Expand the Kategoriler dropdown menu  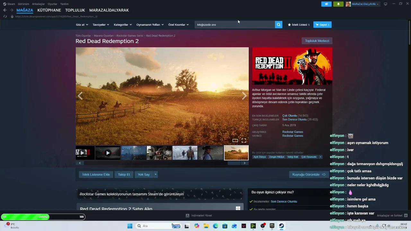(123, 25)
